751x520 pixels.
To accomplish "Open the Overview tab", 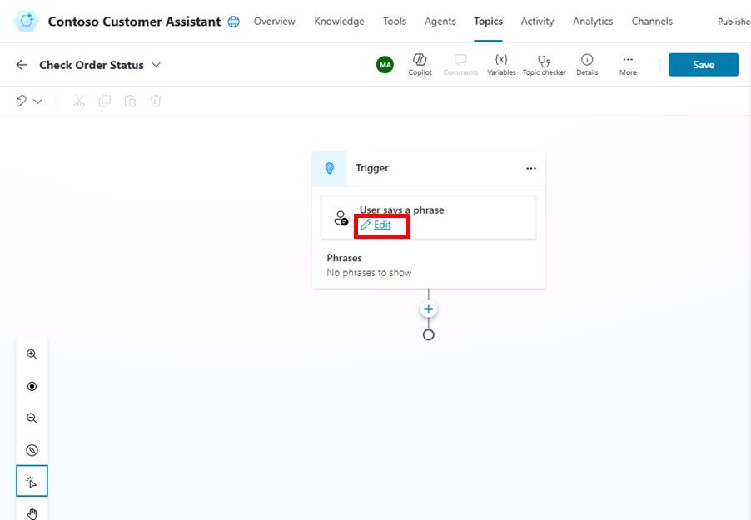I will [x=275, y=22].
